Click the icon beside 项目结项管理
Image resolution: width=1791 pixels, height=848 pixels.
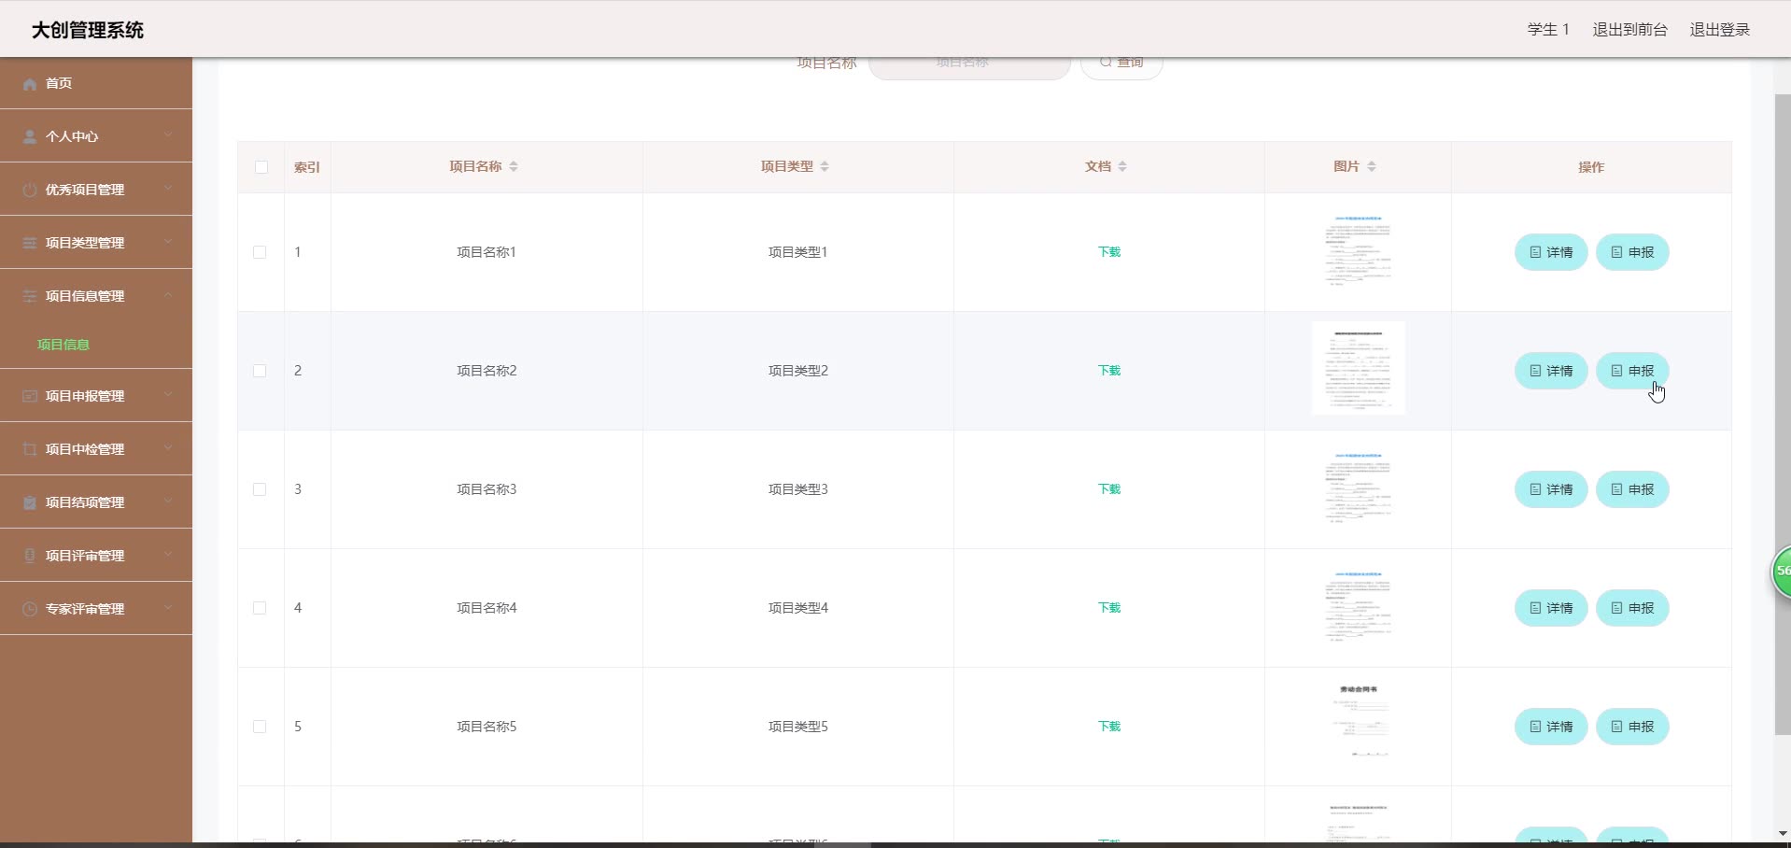30,503
